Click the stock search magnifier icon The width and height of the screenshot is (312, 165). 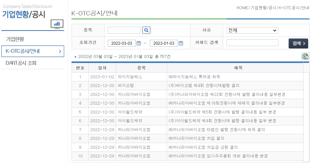click(x=146, y=30)
